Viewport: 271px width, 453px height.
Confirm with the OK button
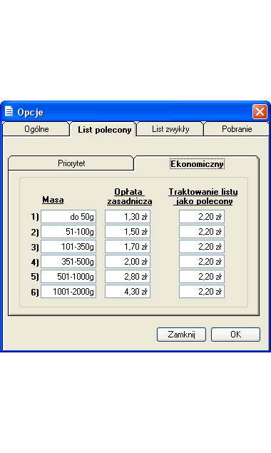(236, 335)
